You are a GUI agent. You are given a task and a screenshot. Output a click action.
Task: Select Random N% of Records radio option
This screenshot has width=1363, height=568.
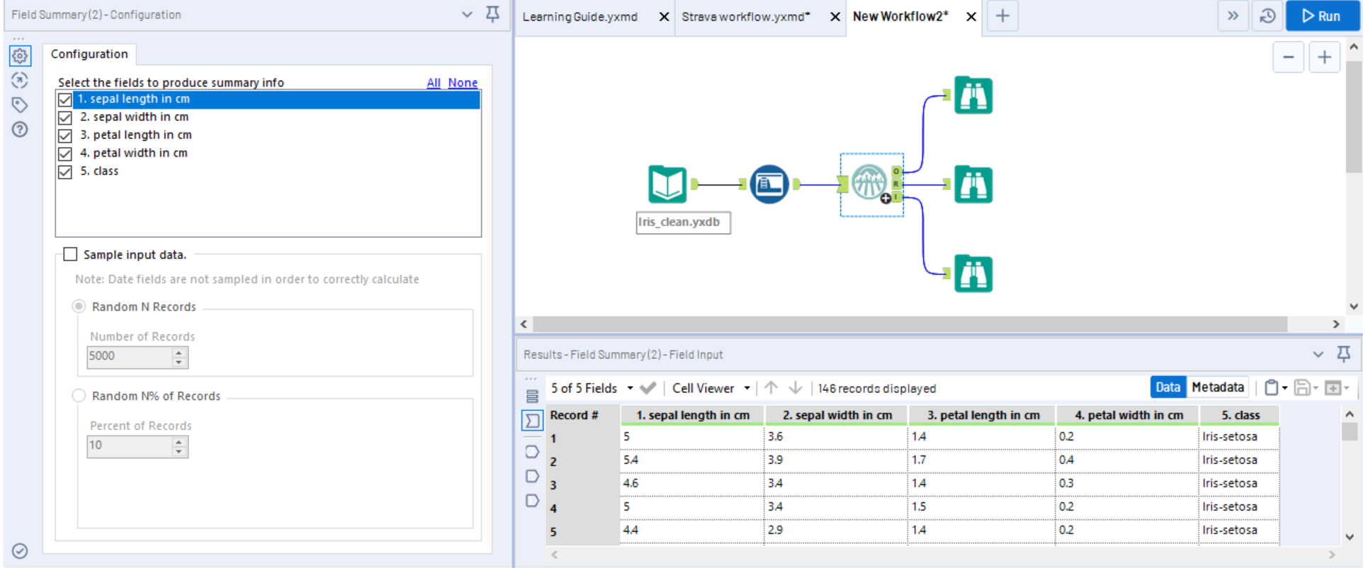(79, 396)
